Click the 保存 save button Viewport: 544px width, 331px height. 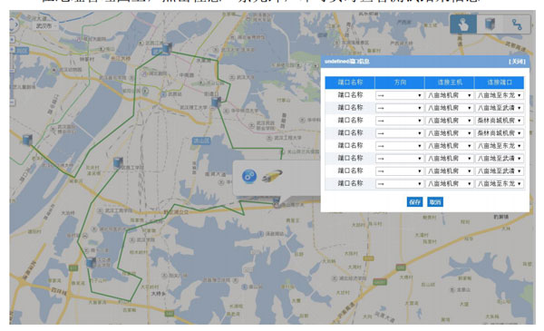[x=414, y=202]
